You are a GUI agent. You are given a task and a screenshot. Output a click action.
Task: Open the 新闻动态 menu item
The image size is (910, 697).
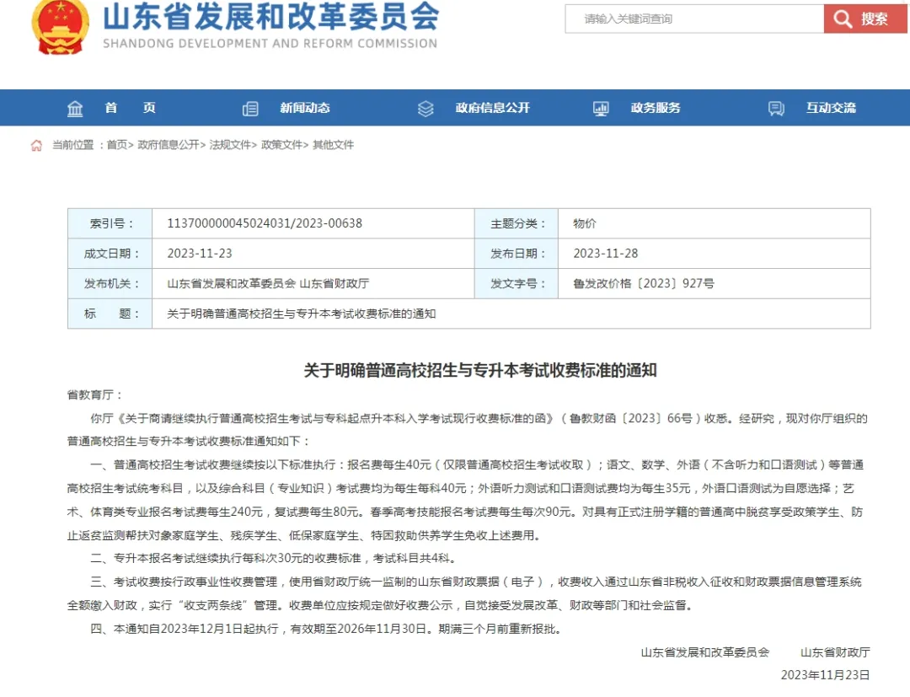pyautogui.click(x=305, y=108)
